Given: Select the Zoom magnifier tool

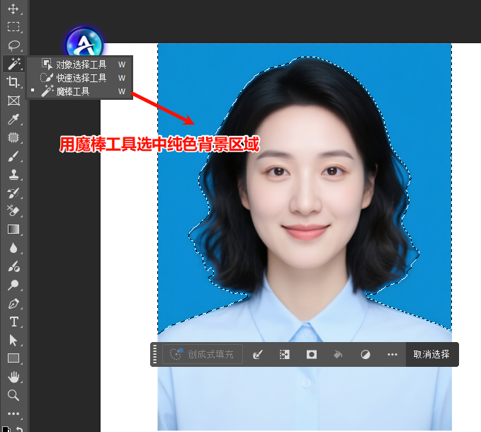Looking at the screenshot, I should [13, 395].
